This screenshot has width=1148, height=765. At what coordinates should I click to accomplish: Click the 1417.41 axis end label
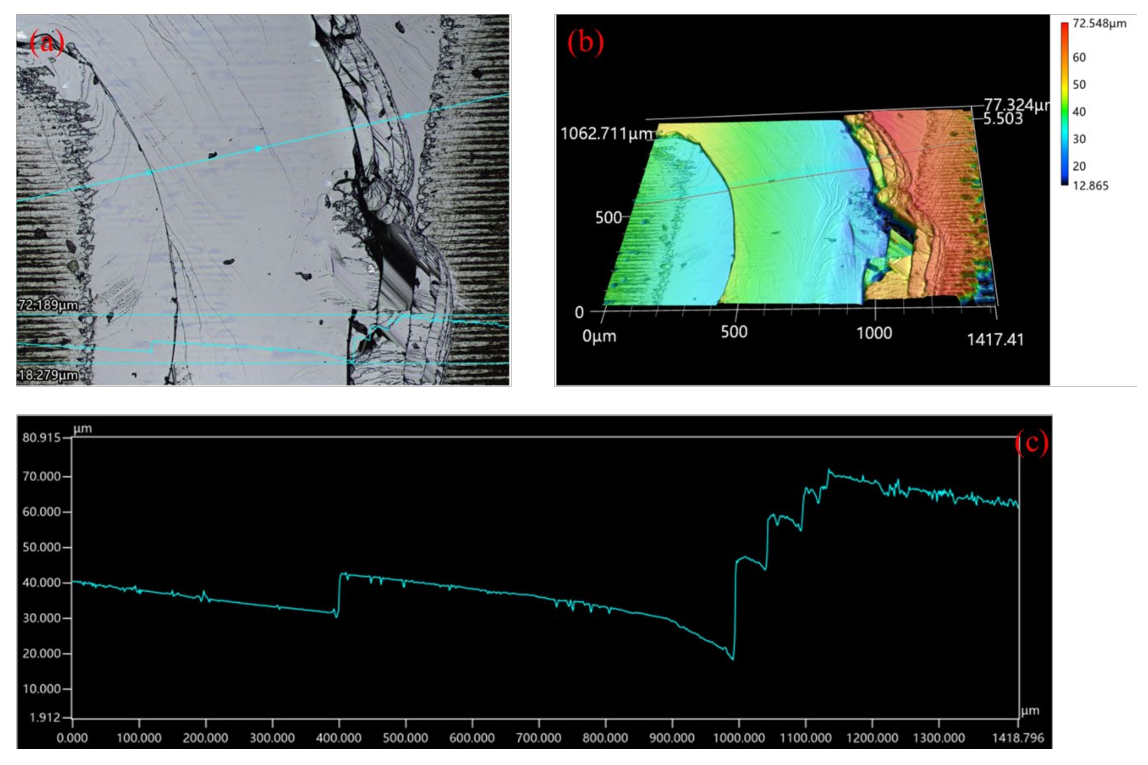point(995,340)
